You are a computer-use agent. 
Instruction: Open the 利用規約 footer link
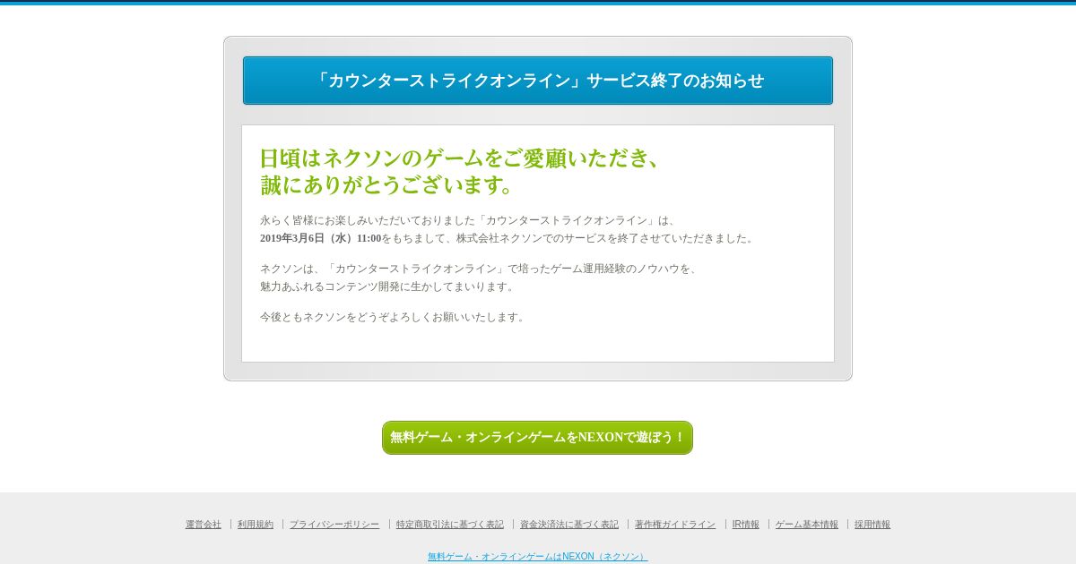pyautogui.click(x=256, y=525)
